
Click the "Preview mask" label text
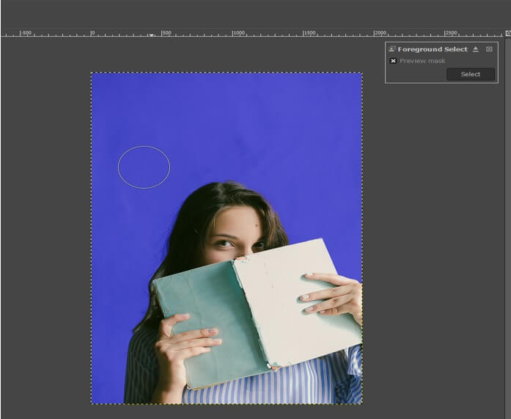[422, 61]
